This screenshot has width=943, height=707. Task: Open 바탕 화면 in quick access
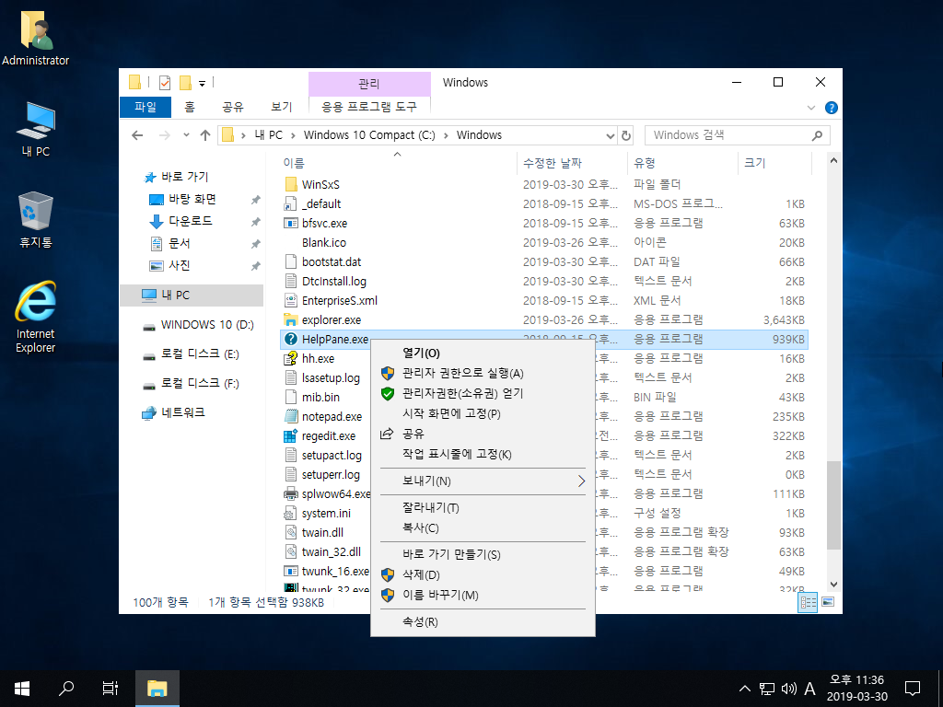(x=192, y=199)
